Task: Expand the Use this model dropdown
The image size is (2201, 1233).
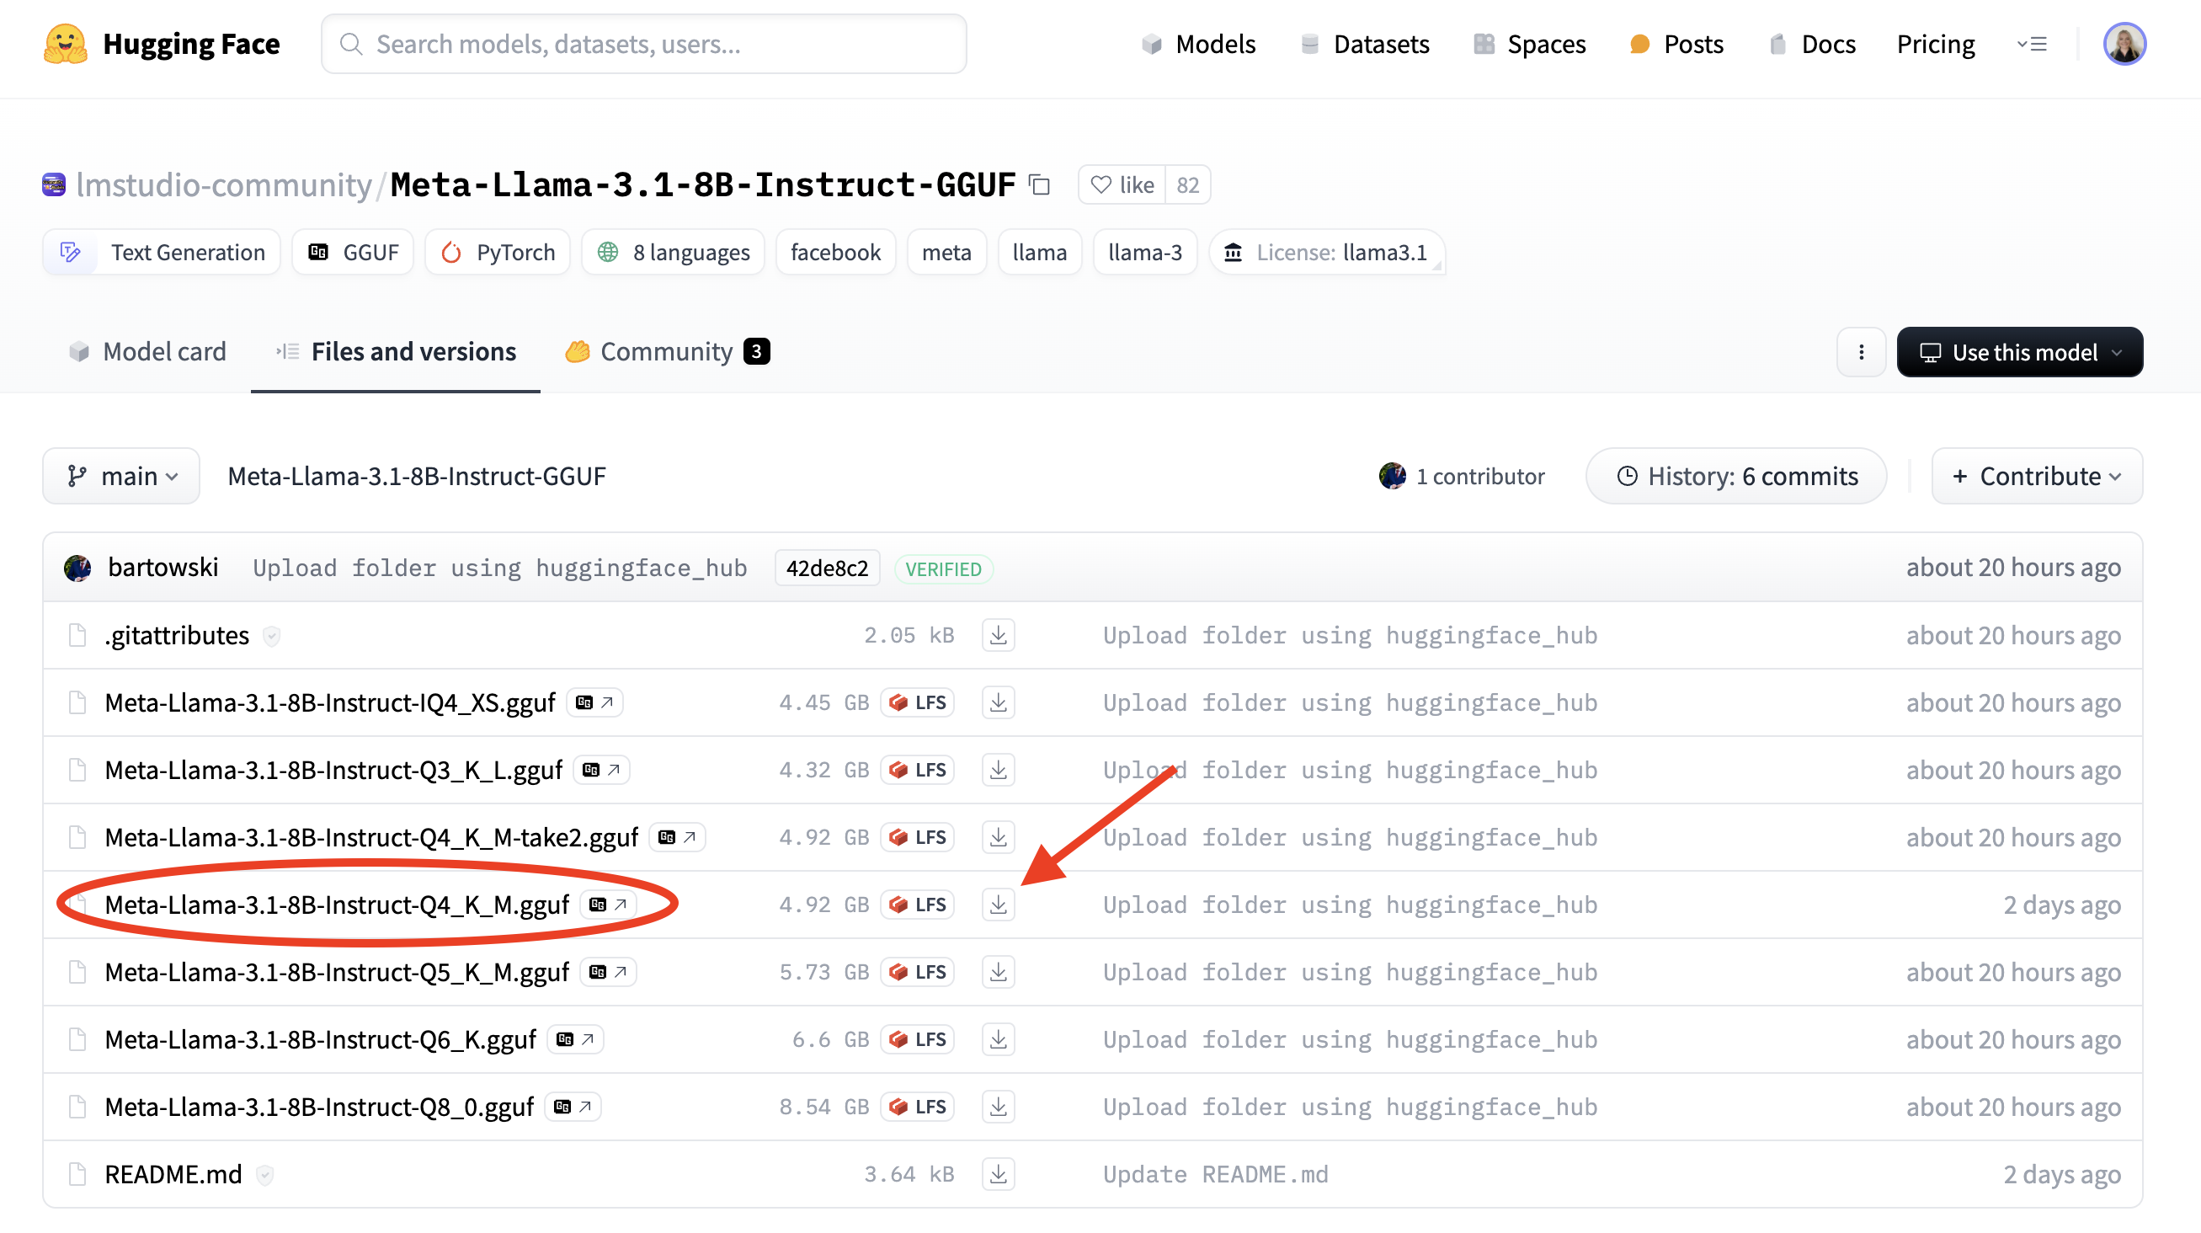Action: 2020,352
